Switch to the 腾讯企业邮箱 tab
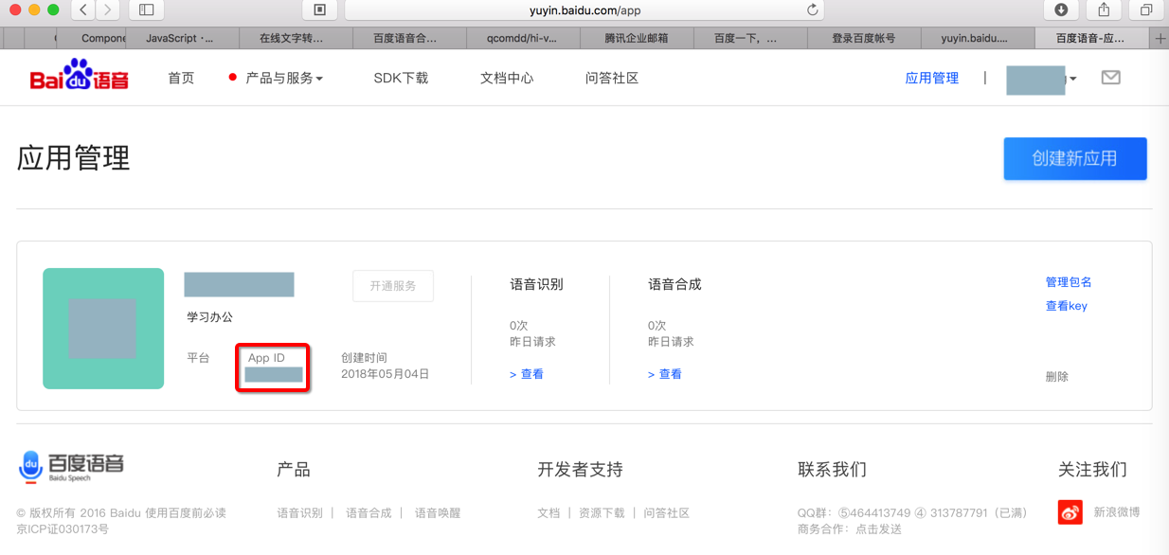1169x555 pixels. pyautogui.click(x=637, y=39)
